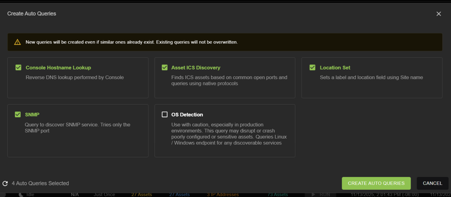This screenshot has width=451, height=197.
Task: Click the 'Create Auto Queries' dialog heading
Action: coord(32,13)
